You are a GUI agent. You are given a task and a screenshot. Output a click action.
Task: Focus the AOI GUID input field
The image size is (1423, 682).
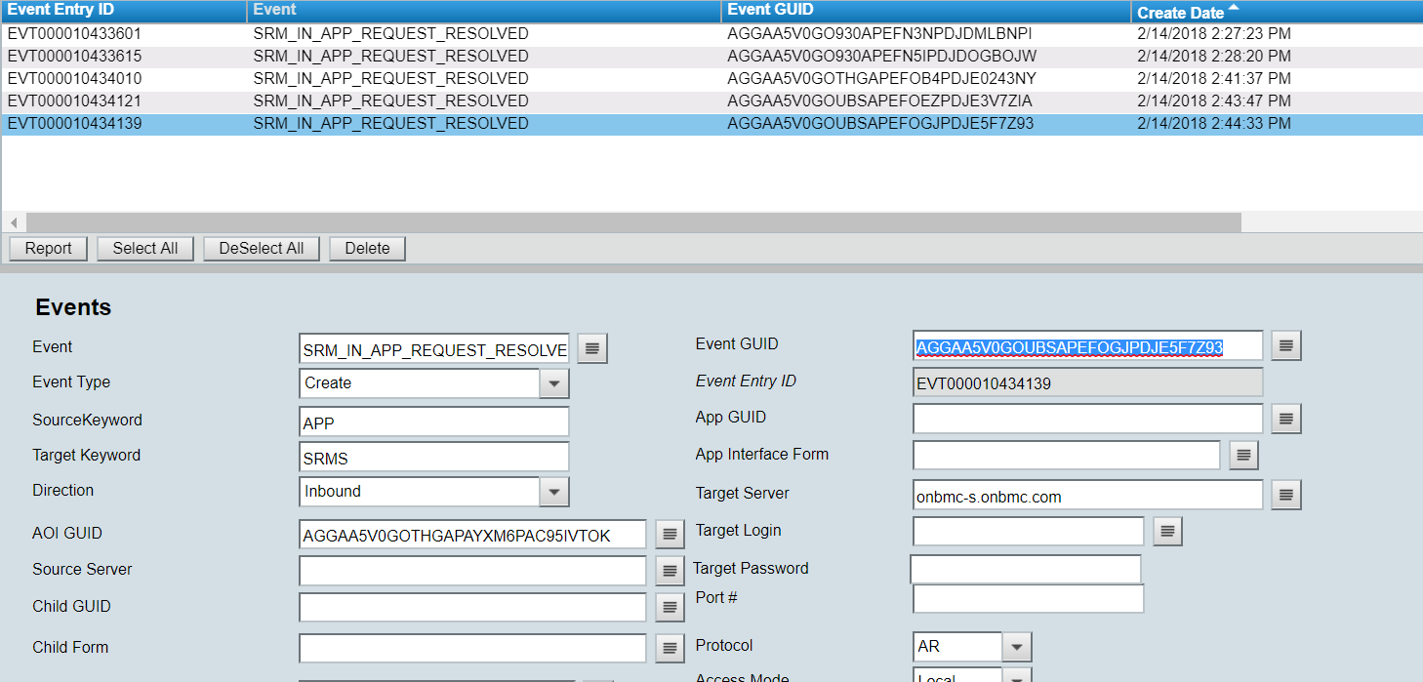473,535
